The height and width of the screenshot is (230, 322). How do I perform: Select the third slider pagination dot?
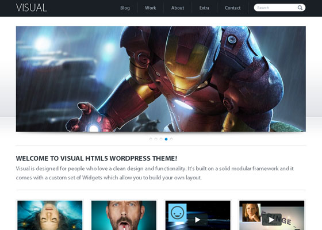pyautogui.click(x=161, y=139)
